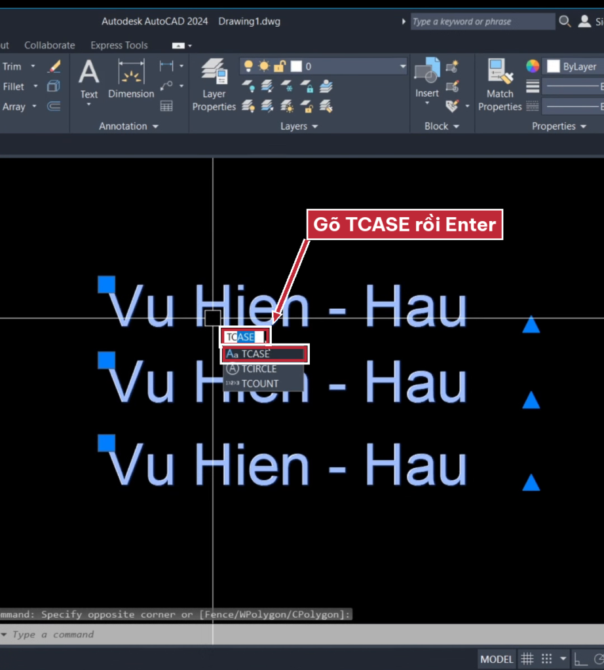The image size is (604, 670).
Task: Click the Erase tool icon
Action: (x=54, y=67)
